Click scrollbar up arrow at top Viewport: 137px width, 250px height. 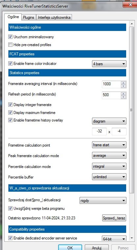(132, 24)
